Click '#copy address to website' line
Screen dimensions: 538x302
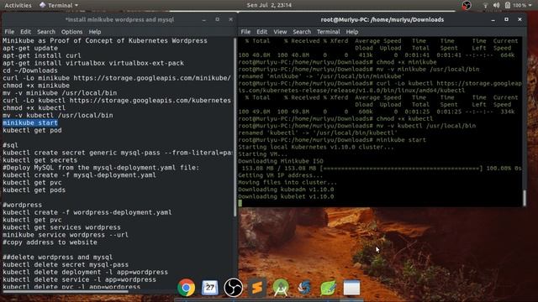[50, 242]
